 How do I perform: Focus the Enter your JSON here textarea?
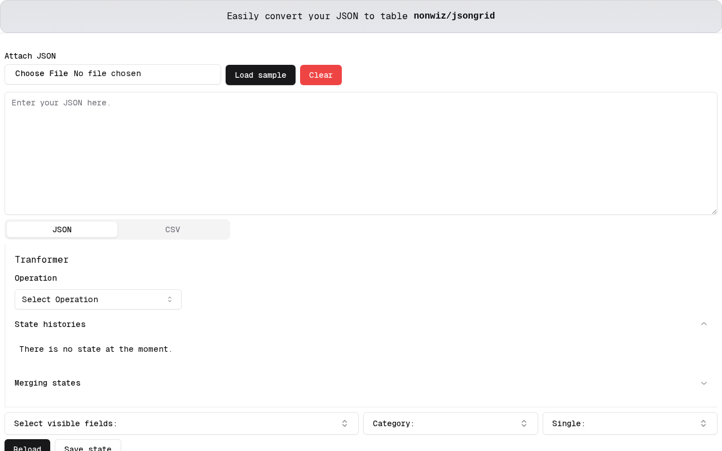point(361,153)
